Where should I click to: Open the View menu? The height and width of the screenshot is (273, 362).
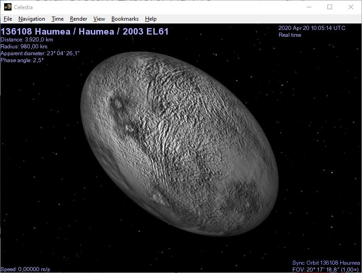[x=99, y=19]
